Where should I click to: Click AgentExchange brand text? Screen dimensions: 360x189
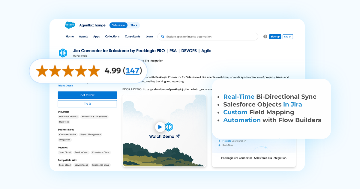click(x=92, y=25)
